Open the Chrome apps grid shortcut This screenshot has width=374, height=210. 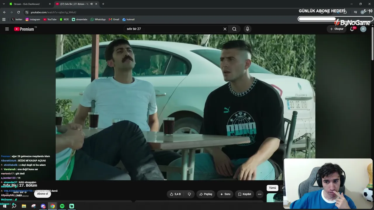coord(4,20)
